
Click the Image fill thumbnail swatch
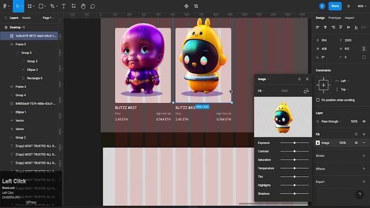click(x=317, y=143)
